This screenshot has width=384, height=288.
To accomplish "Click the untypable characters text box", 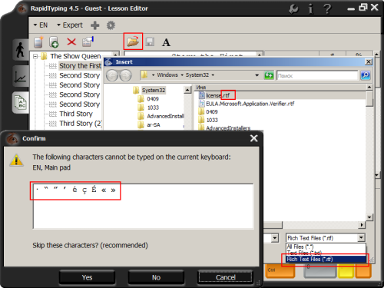I will click(144, 206).
